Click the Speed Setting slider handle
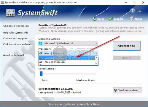The image size is (148, 107). click(x=41, y=74)
